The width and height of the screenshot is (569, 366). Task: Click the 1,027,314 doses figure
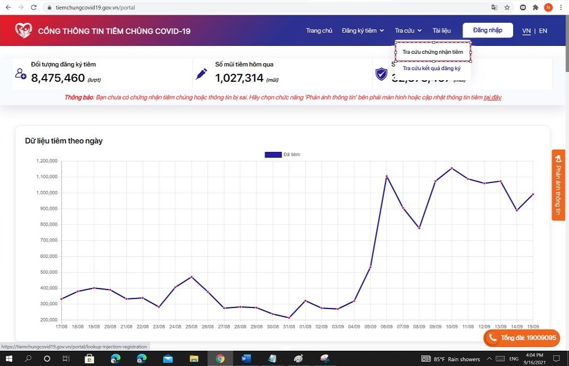[x=239, y=78]
